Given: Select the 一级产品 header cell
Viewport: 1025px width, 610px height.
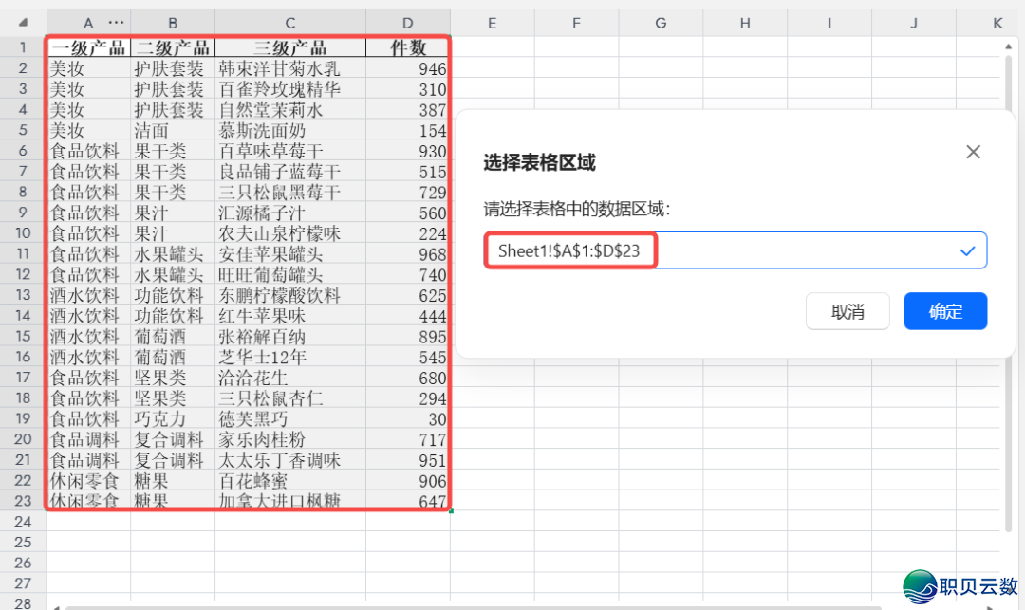Looking at the screenshot, I should point(88,47).
